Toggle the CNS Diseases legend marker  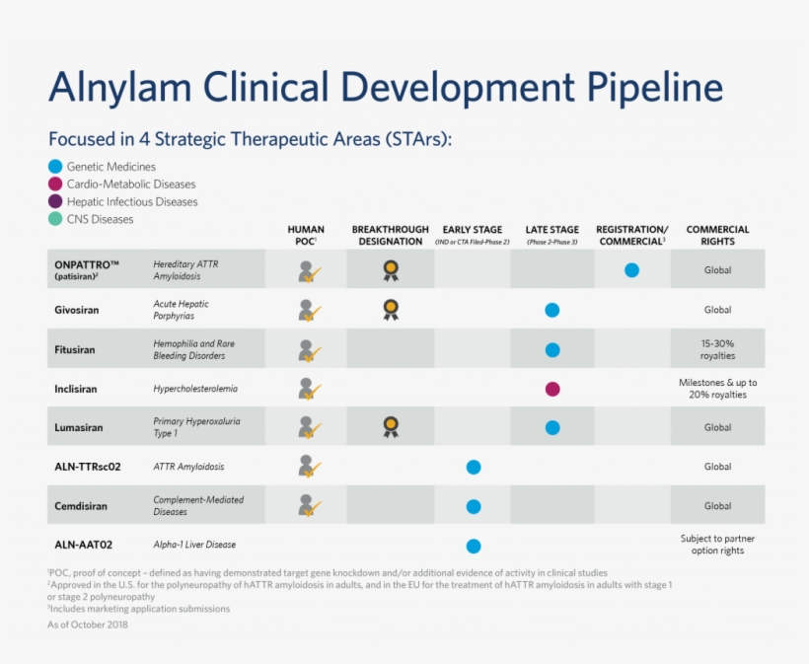pyautogui.click(x=54, y=220)
